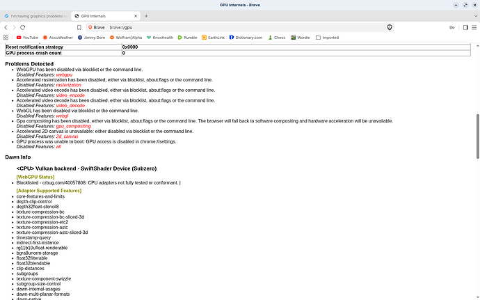Open the Wordle bookmark

click(301, 38)
